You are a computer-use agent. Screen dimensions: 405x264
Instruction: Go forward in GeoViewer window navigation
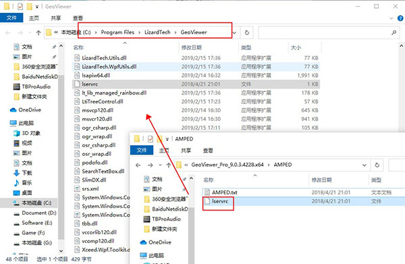point(20,32)
